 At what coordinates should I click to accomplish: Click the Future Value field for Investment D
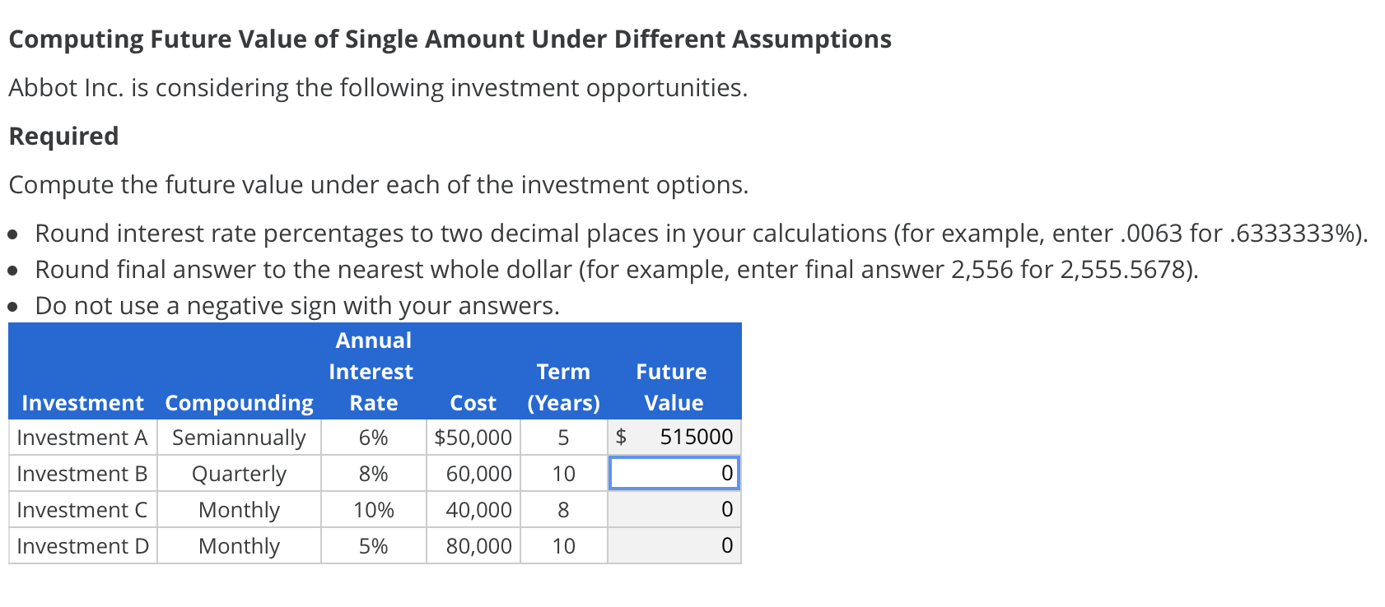[672, 545]
